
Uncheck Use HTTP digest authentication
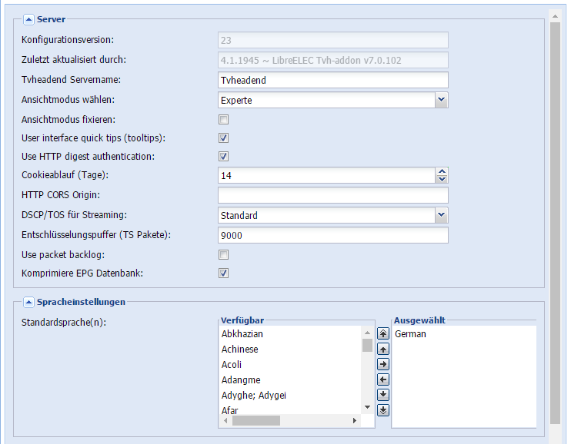coord(224,157)
